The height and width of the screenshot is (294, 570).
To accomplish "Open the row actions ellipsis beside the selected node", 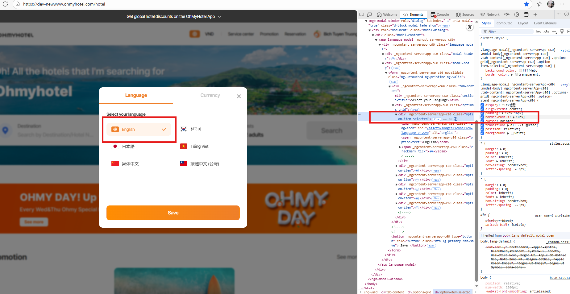I will (360, 114).
